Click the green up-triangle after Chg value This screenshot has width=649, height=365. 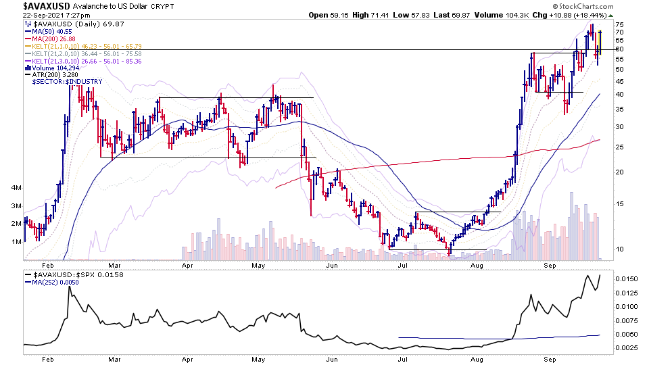pyautogui.click(x=611, y=16)
